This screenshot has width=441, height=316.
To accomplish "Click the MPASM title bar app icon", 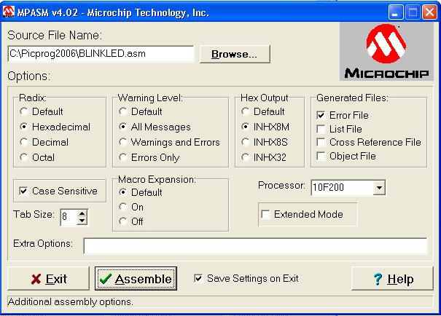I will pos(9,12).
